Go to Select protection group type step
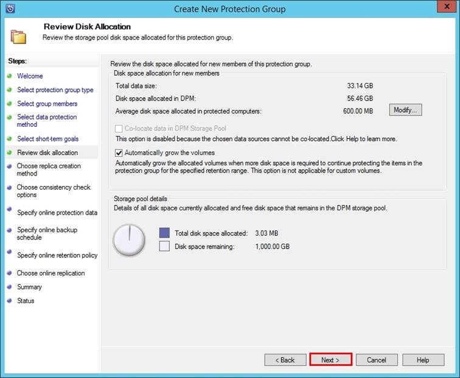460x378 pixels. click(55, 90)
